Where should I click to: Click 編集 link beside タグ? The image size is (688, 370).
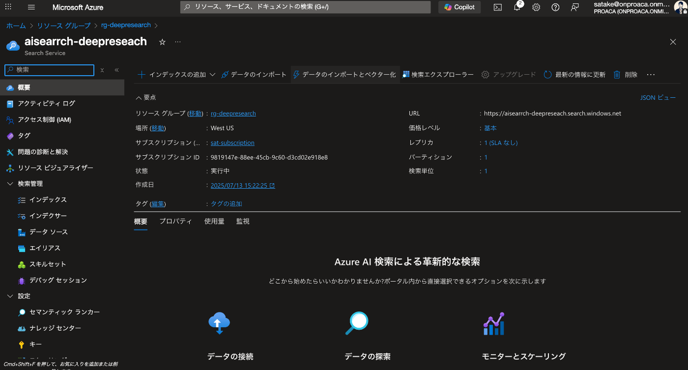tap(157, 204)
